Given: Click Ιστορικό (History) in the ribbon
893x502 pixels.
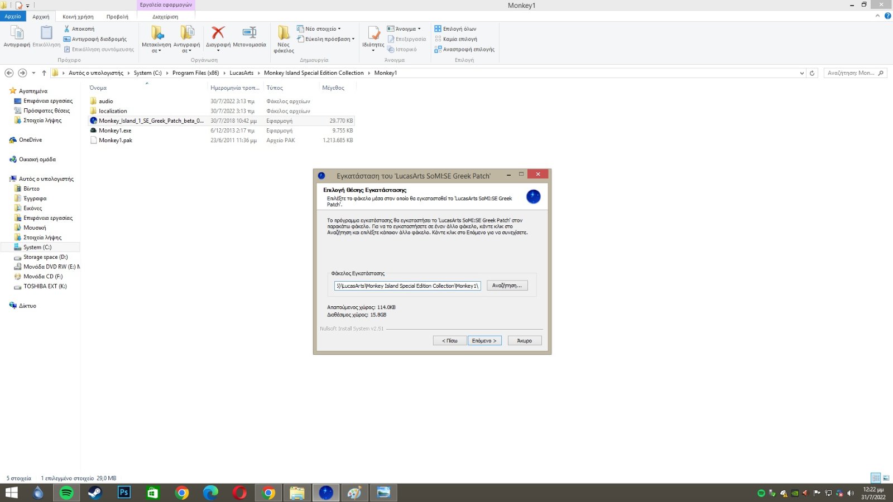Looking at the screenshot, I should 402,49.
